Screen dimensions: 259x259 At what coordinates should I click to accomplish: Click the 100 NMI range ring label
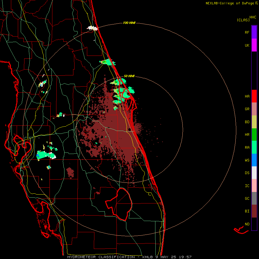coord(129,23)
